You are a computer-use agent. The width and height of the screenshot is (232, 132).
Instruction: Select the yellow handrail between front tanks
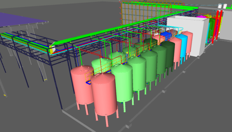pos(91,74)
